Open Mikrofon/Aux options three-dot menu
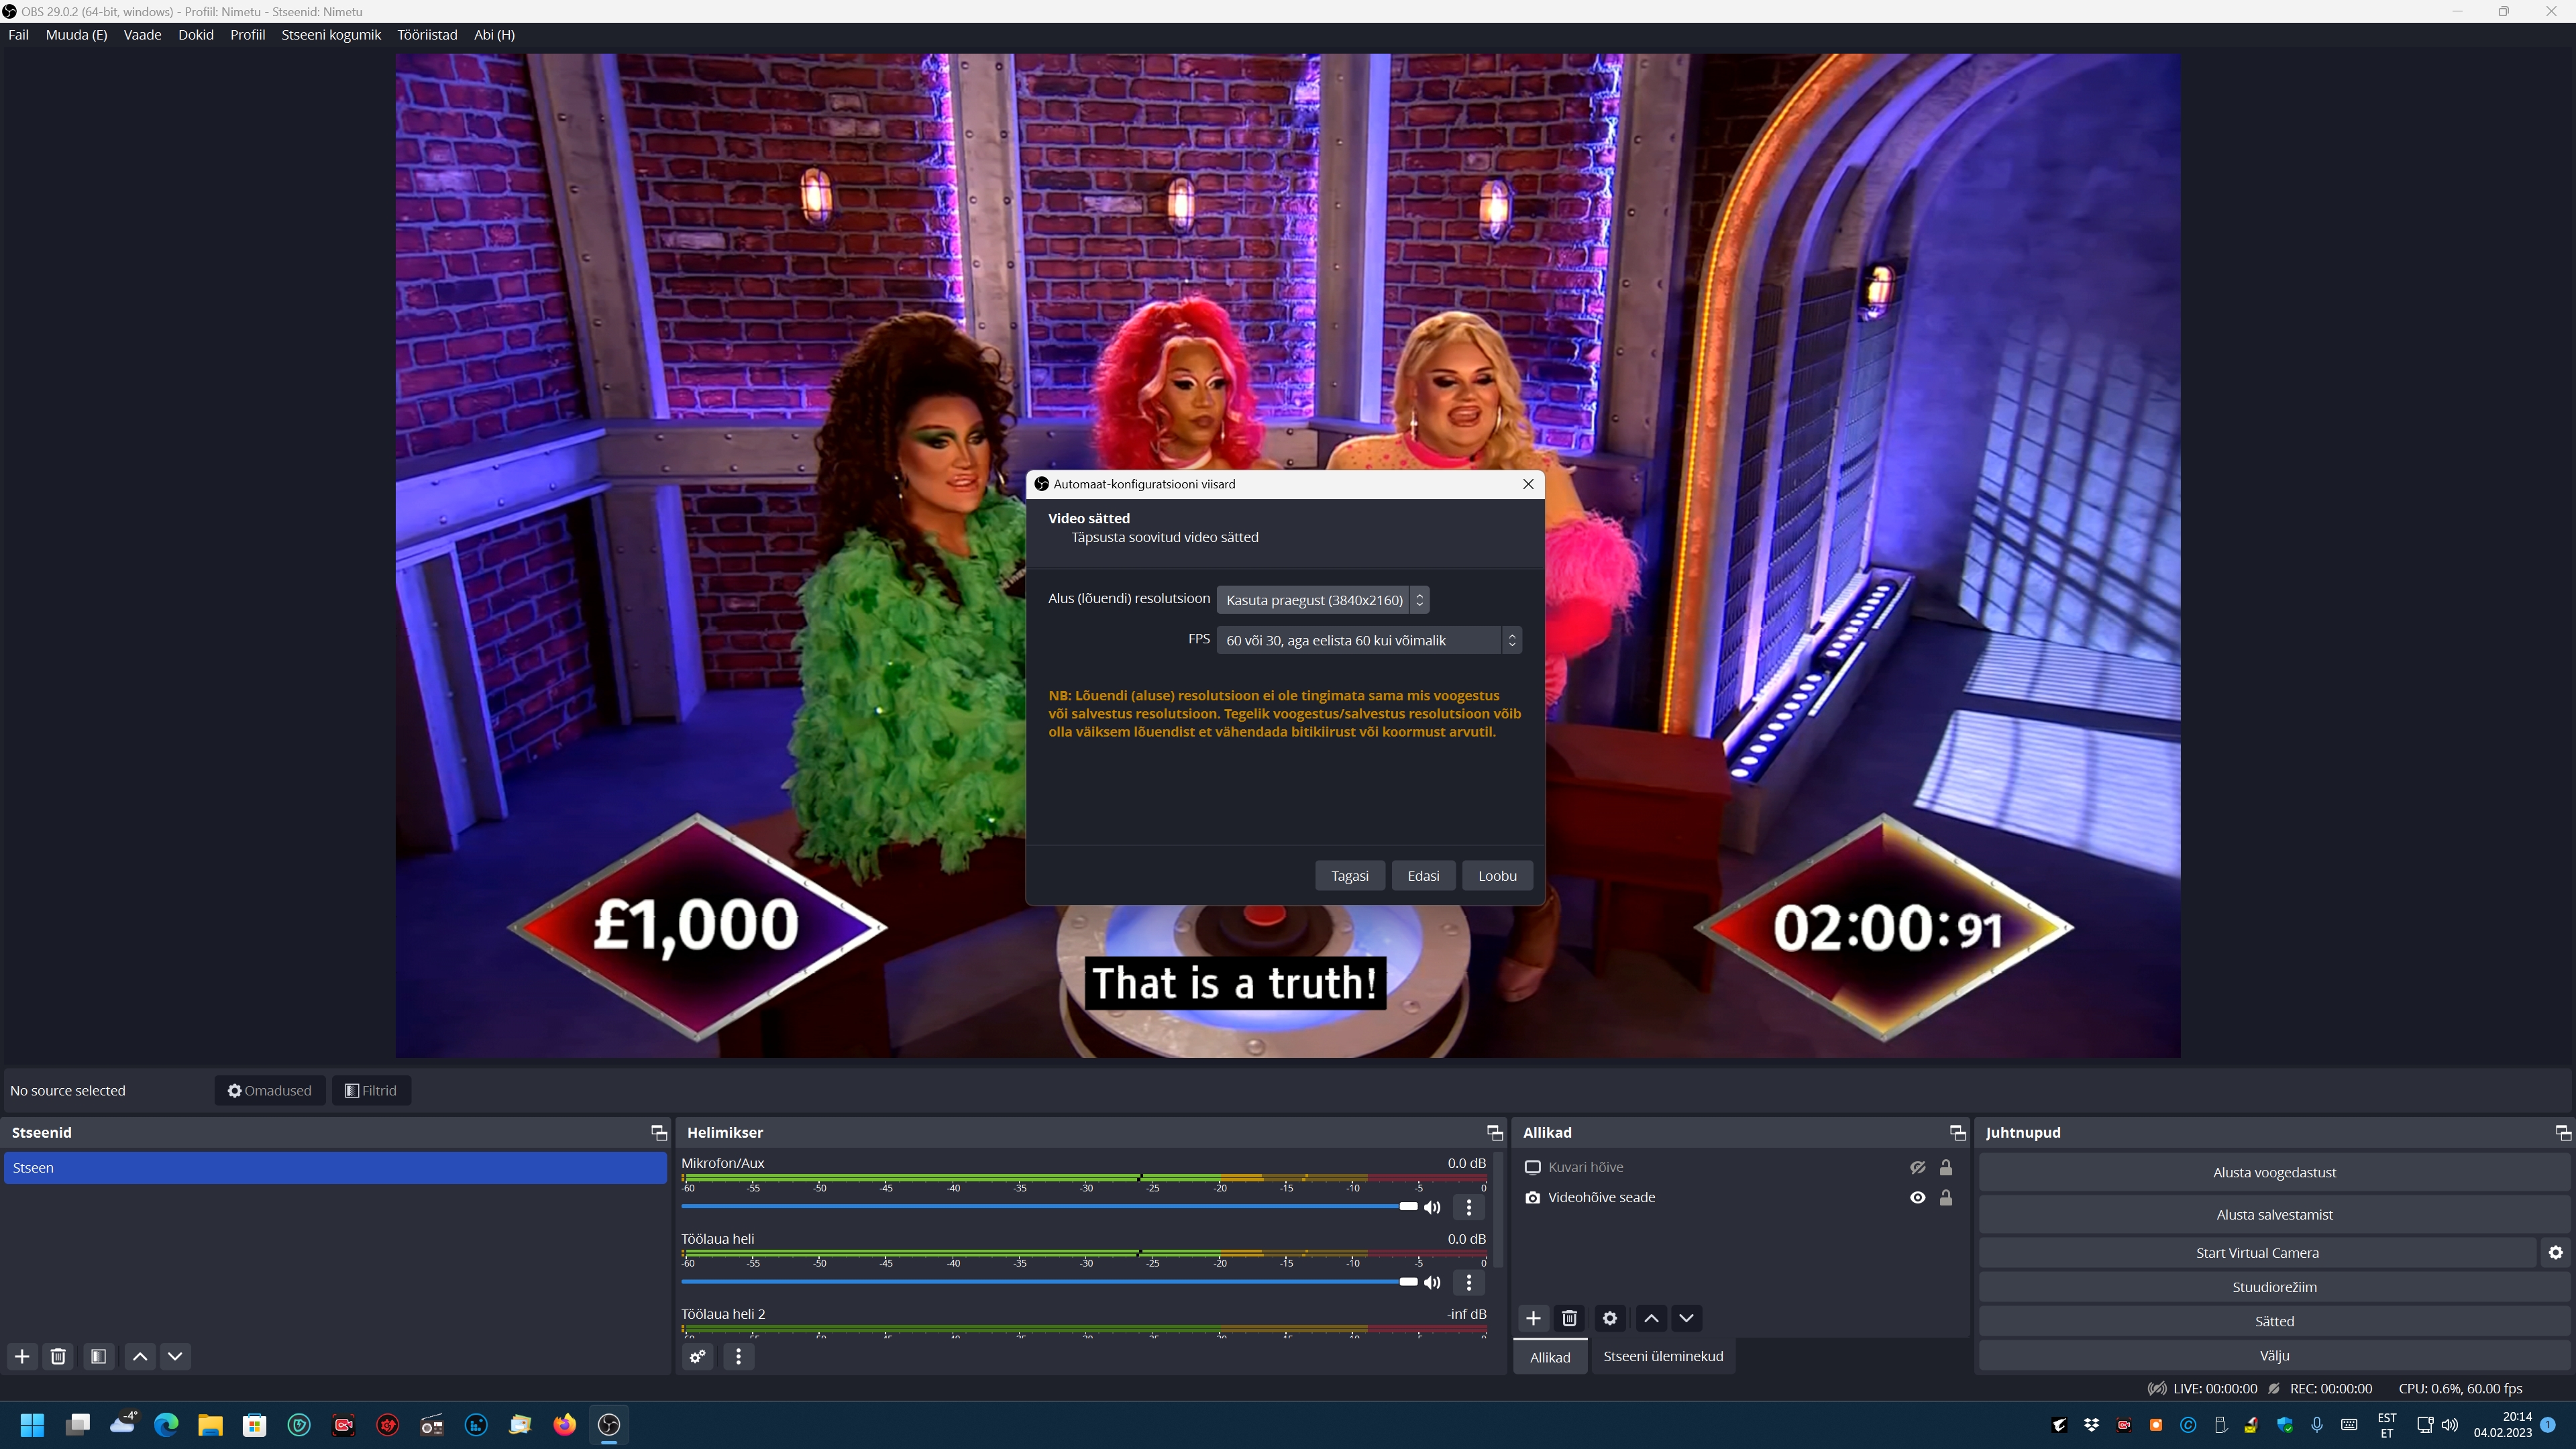Image resolution: width=2576 pixels, height=1449 pixels. (1468, 1207)
